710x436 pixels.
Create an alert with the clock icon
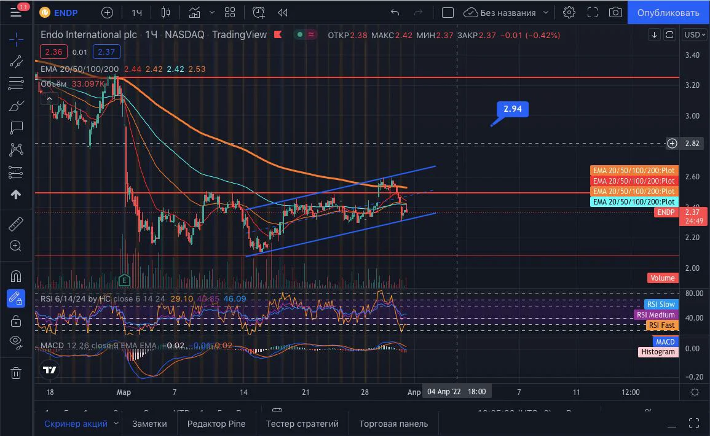coord(259,13)
